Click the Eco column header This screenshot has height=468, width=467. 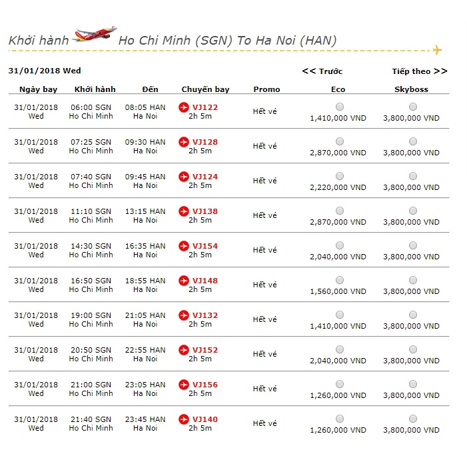[x=338, y=89]
